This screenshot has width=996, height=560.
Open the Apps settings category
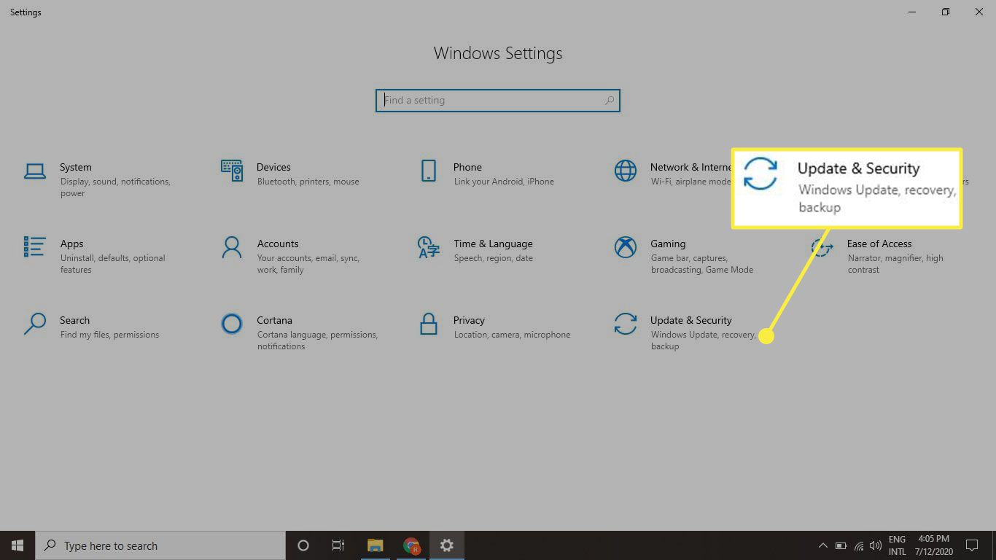(96, 256)
